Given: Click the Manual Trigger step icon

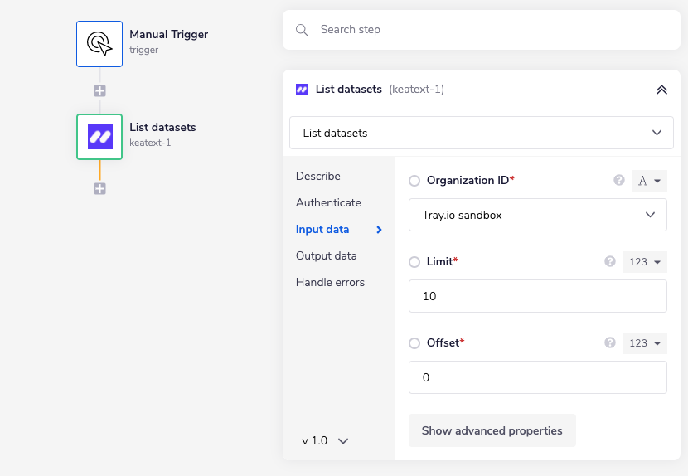Looking at the screenshot, I should 99,44.
